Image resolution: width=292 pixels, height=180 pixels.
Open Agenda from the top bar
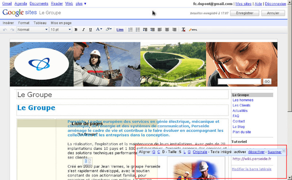pyautogui.click(x=21, y=4)
